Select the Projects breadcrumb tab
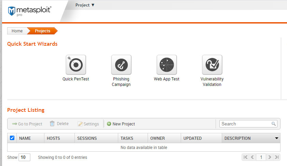 tap(43, 31)
